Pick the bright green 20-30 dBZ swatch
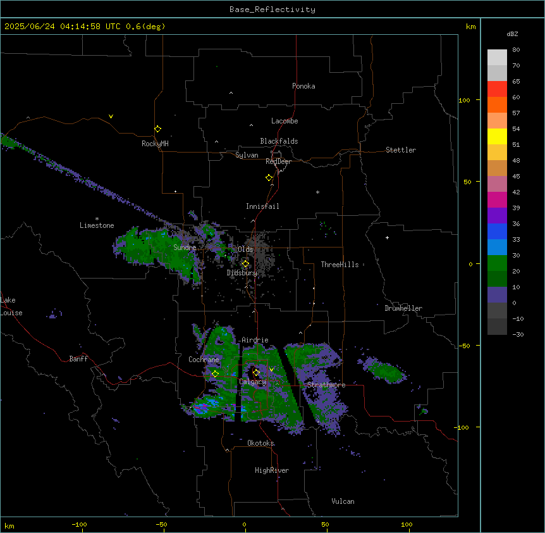545x533 pixels. [497, 263]
